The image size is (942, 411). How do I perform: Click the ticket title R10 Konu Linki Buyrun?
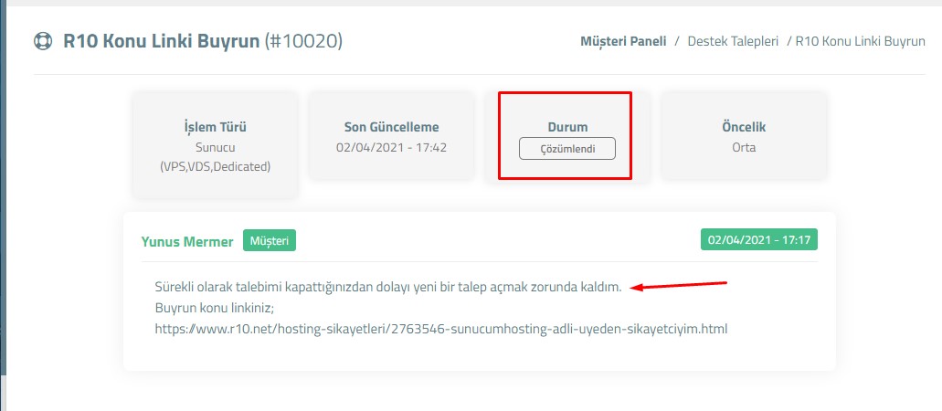[163, 41]
